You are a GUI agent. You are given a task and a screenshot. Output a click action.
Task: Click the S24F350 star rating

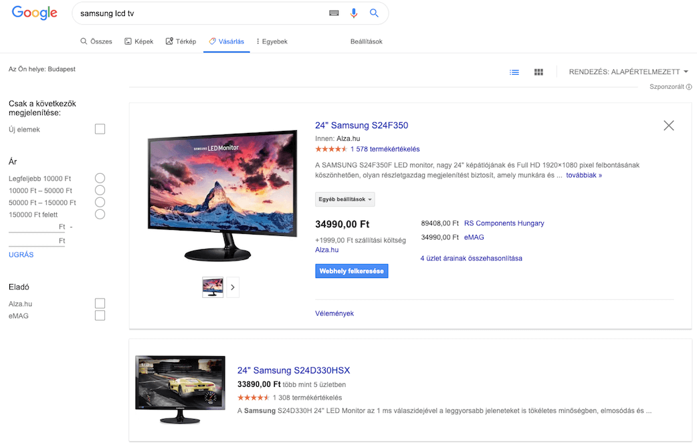(x=331, y=149)
